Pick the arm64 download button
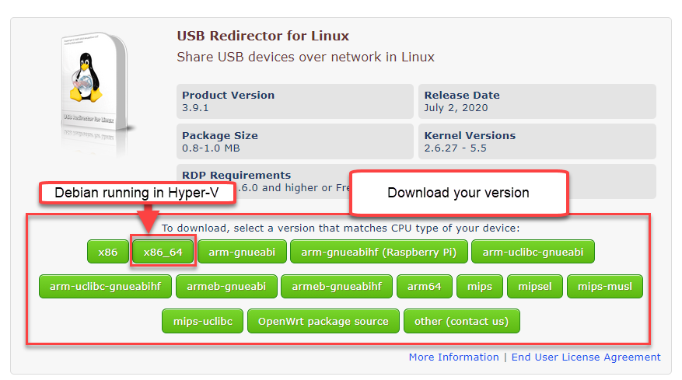682x380 pixels. point(424,286)
